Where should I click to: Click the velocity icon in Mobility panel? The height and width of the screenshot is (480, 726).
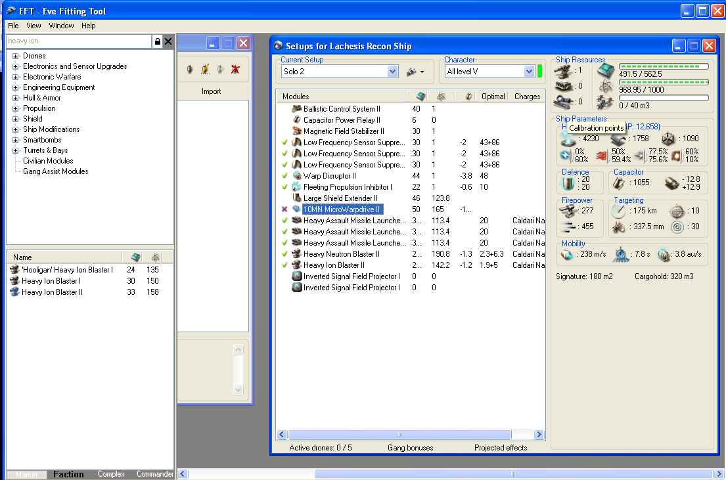pyautogui.click(x=567, y=254)
